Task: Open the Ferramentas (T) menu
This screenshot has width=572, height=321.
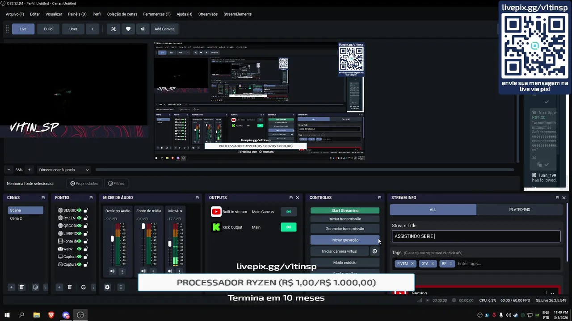Action: [x=157, y=14]
